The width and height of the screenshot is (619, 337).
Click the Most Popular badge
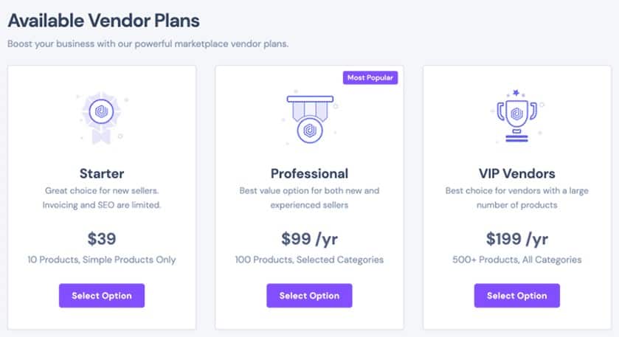click(x=370, y=77)
